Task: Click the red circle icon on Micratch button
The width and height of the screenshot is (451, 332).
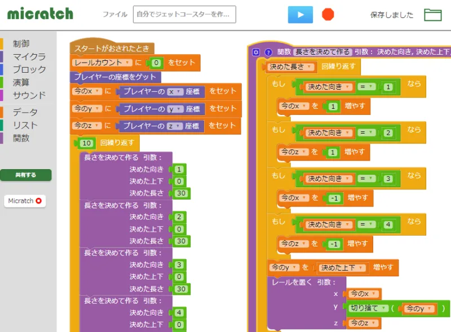Action: pyautogui.click(x=38, y=201)
